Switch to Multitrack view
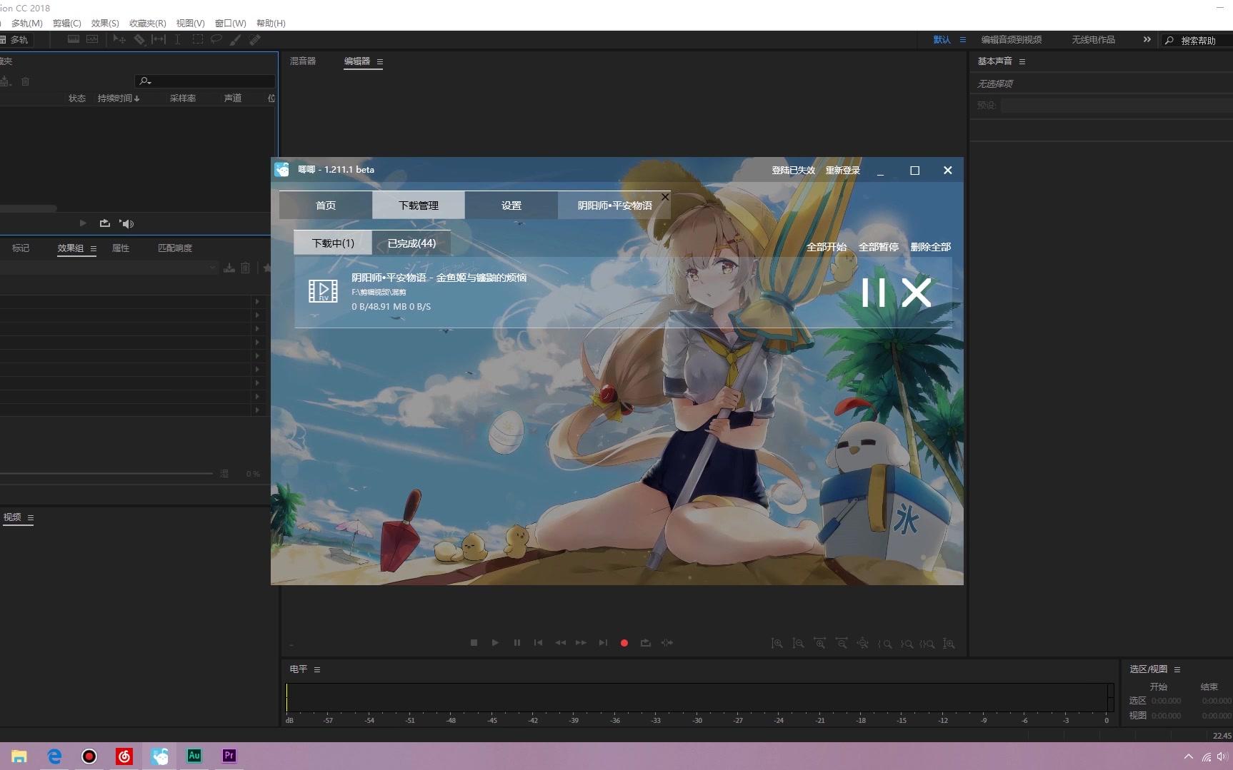Viewport: 1233px width, 770px height. tap(14, 40)
